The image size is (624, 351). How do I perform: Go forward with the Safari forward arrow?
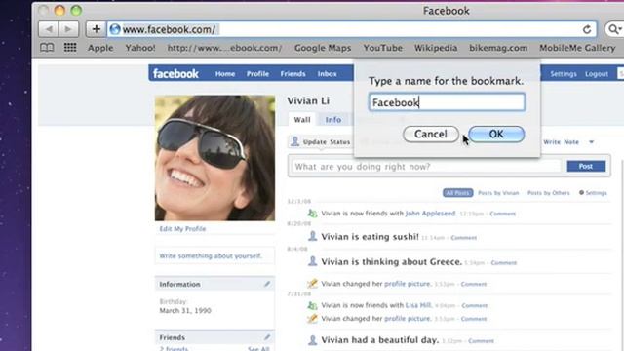coord(69,29)
